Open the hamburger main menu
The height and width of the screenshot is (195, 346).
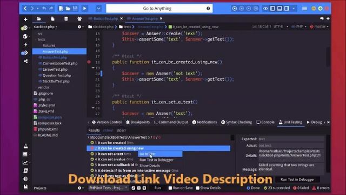click(304, 9)
